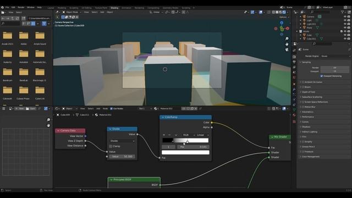
Task: Click ColorRamp Pos 0.541 field
Action: [193, 147]
